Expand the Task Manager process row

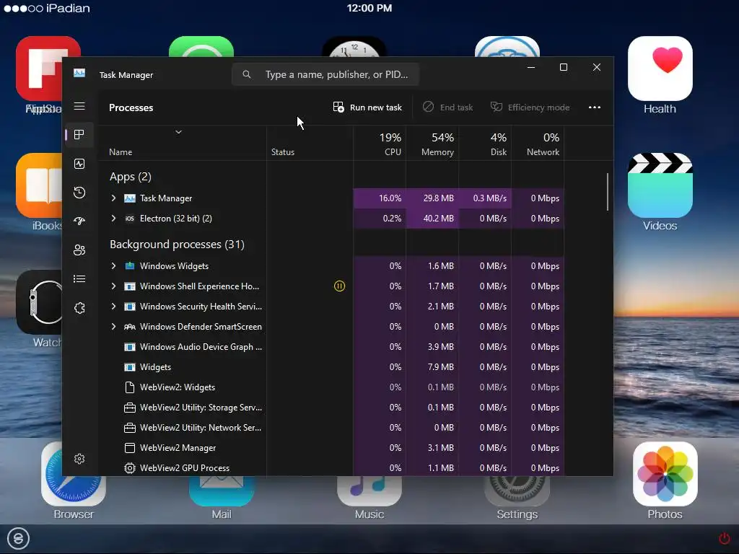pyautogui.click(x=113, y=198)
